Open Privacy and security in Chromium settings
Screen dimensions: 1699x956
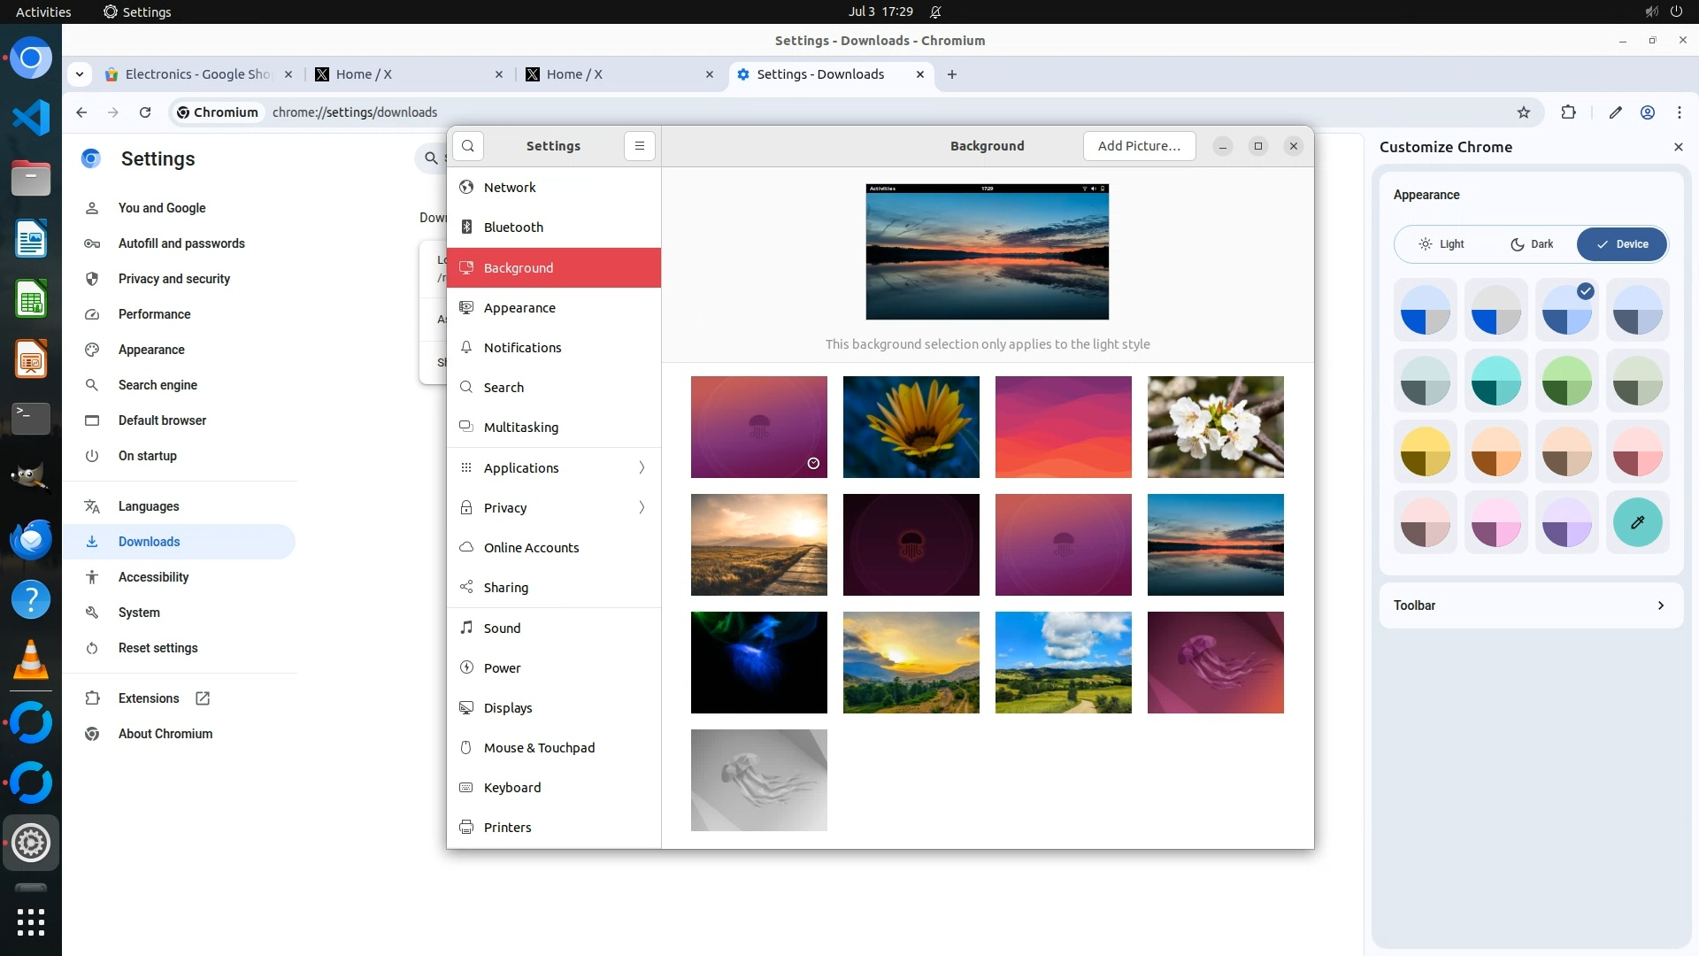173,279
